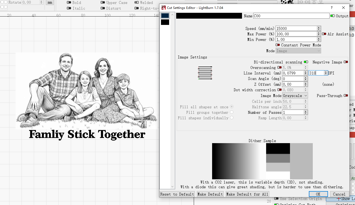Screen dimensions: 355x205
Task: Click into the Min Power (%) field
Action: [x=296, y=40]
